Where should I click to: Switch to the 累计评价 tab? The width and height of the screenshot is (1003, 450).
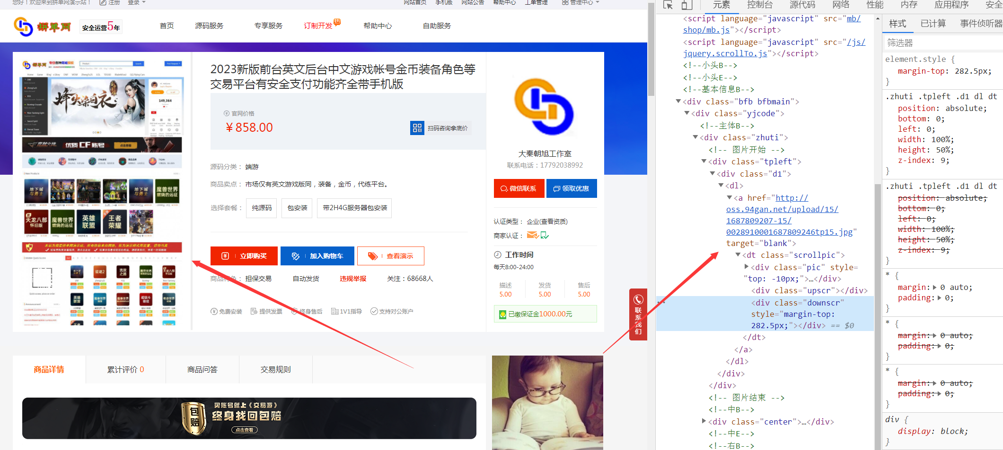pyautogui.click(x=126, y=370)
